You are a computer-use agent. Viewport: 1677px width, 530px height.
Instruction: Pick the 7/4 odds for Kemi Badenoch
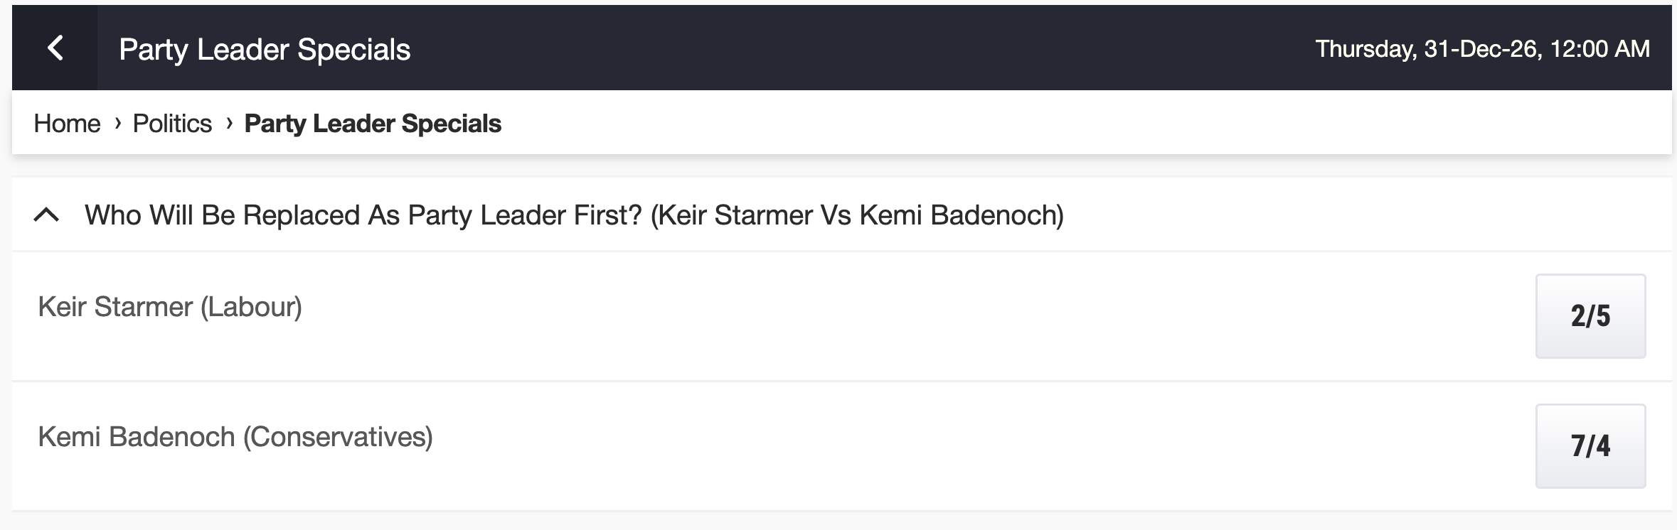pyautogui.click(x=1590, y=446)
